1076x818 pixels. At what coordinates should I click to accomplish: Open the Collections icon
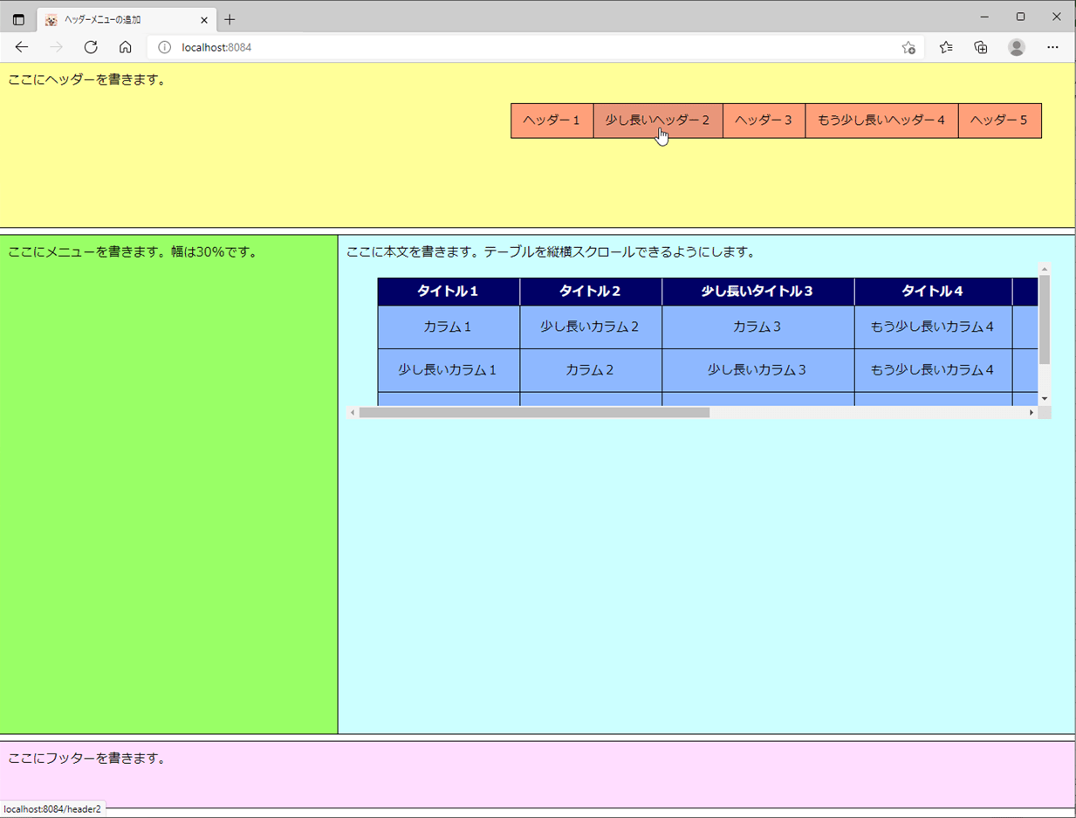[981, 47]
